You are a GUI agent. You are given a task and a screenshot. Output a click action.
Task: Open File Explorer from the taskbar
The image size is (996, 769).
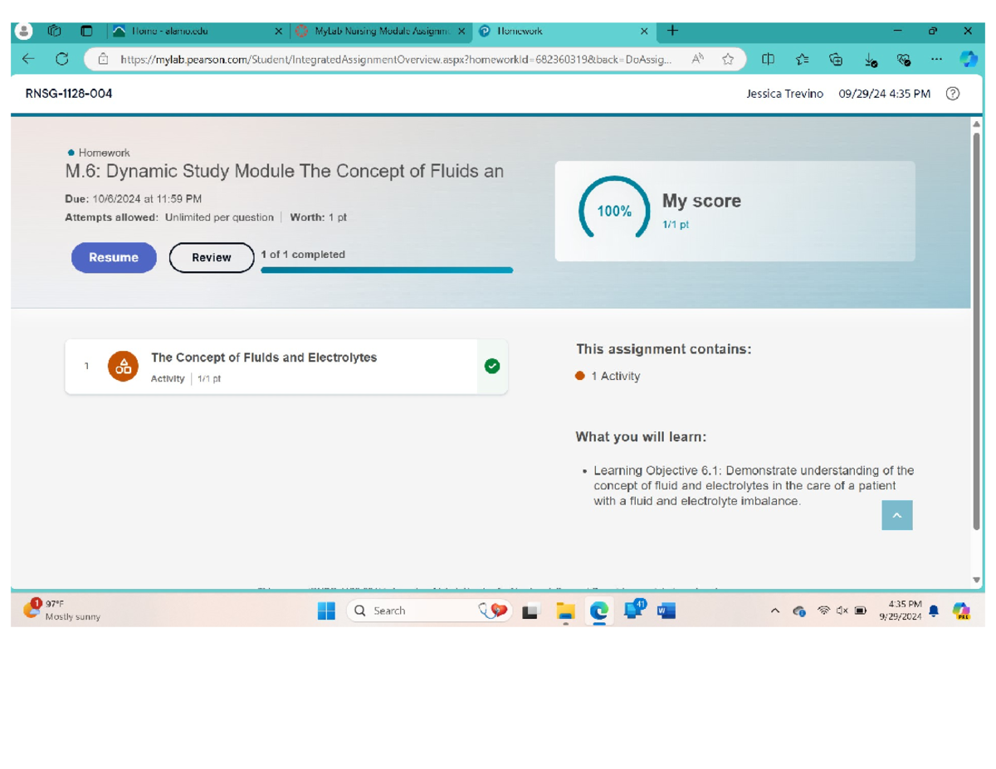click(x=566, y=611)
